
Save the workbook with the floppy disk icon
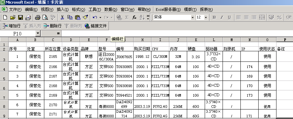[21, 17]
